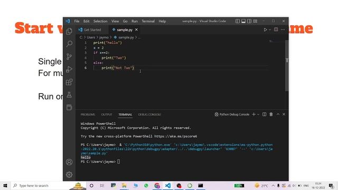Viewport: 338px width, 190px height.
Task: Select the sample.py editor tab
Action: coord(125,30)
